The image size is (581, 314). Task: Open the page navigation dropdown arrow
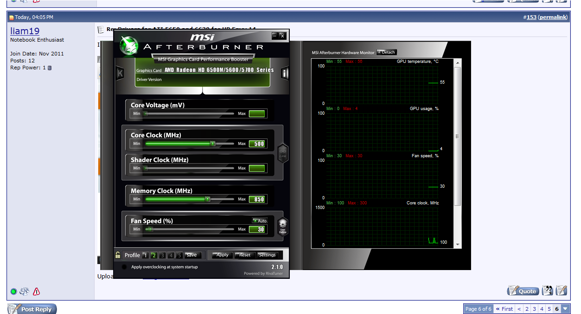[565, 309]
